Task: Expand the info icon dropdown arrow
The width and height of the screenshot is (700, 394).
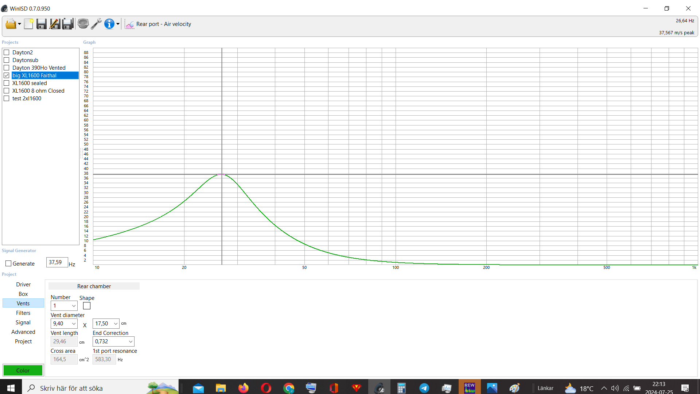Action: (118, 24)
